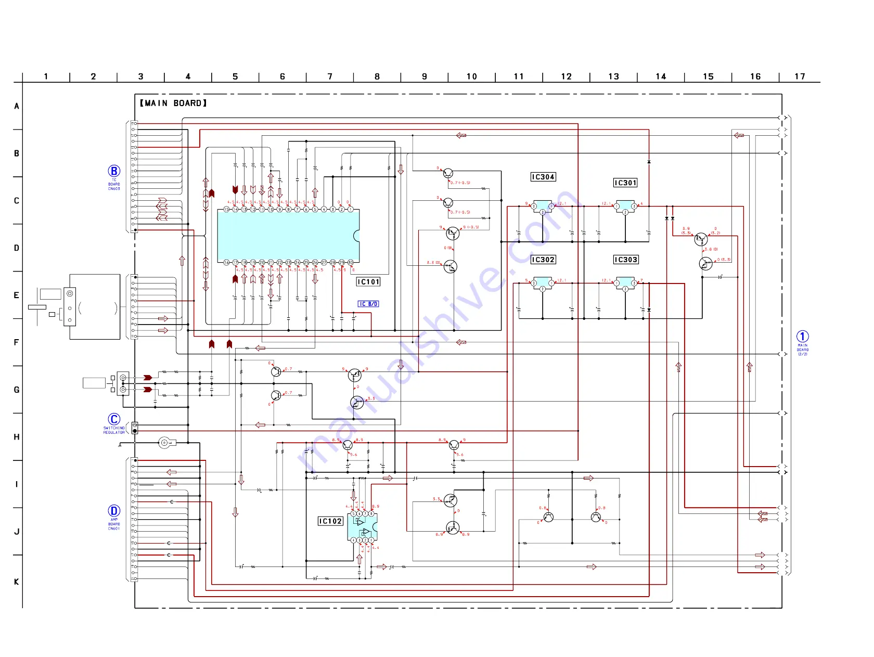Click column header 3

[x=140, y=76]
